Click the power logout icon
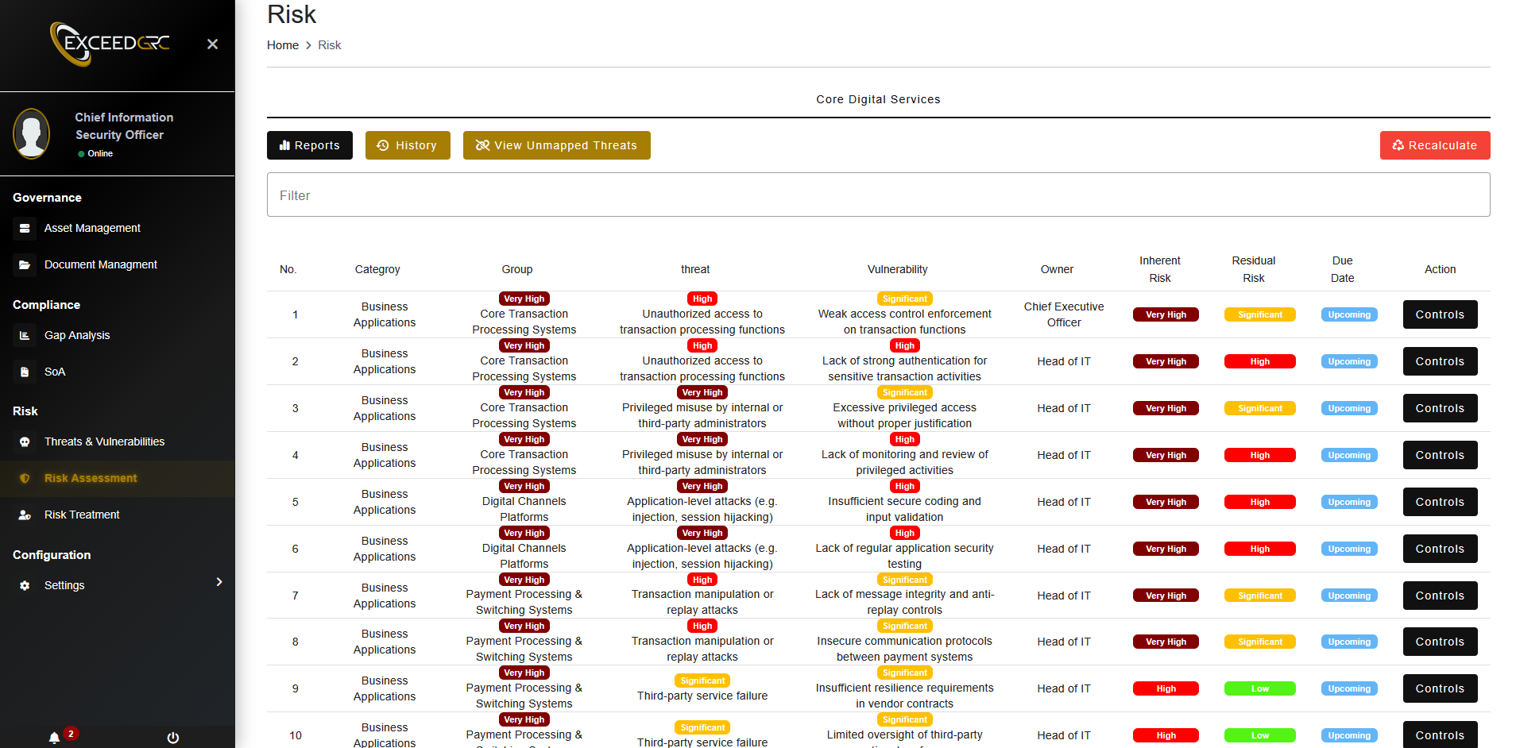Viewport: 1516px width, 748px height. [x=172, y=738]
